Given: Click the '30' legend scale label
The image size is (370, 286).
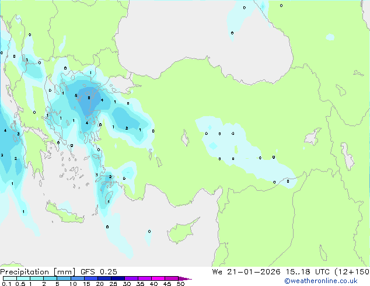Looking at the screenshot, I should pos(127,284).
